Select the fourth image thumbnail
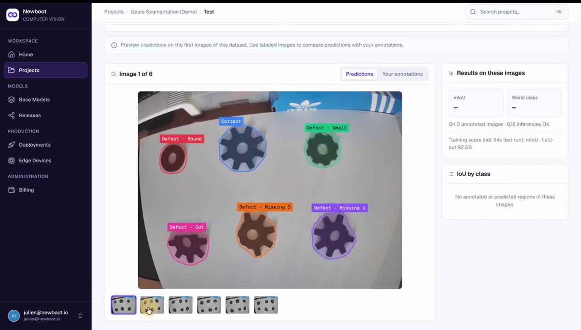 coord(209,305)
